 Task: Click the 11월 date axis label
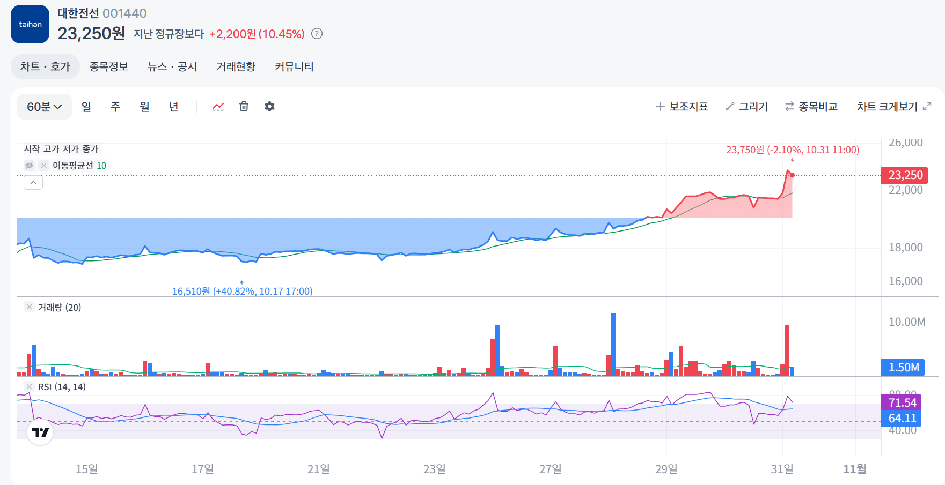[855, 469]
